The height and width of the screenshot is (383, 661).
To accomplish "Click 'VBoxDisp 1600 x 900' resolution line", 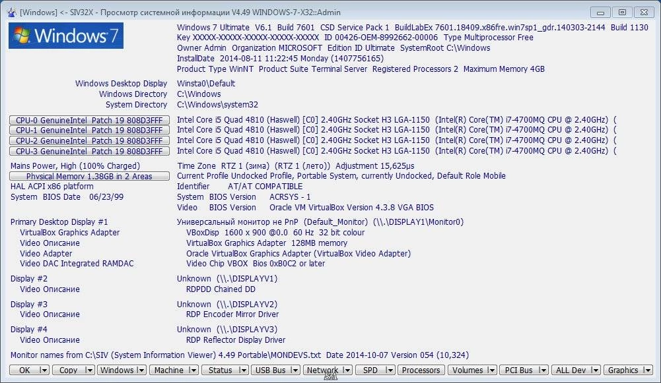I will pyautogui.click(x=275, y=232).
